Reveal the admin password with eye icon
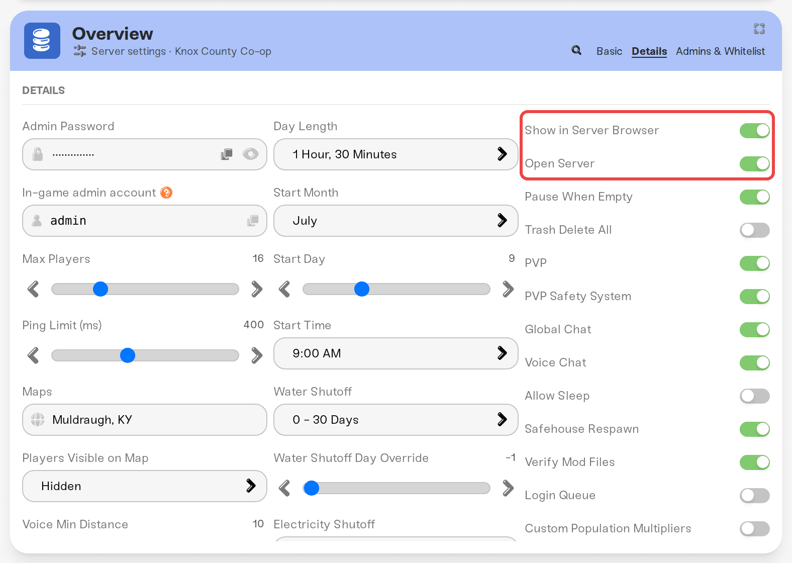Screen dimensions: 792x563 tap(250, 154)
